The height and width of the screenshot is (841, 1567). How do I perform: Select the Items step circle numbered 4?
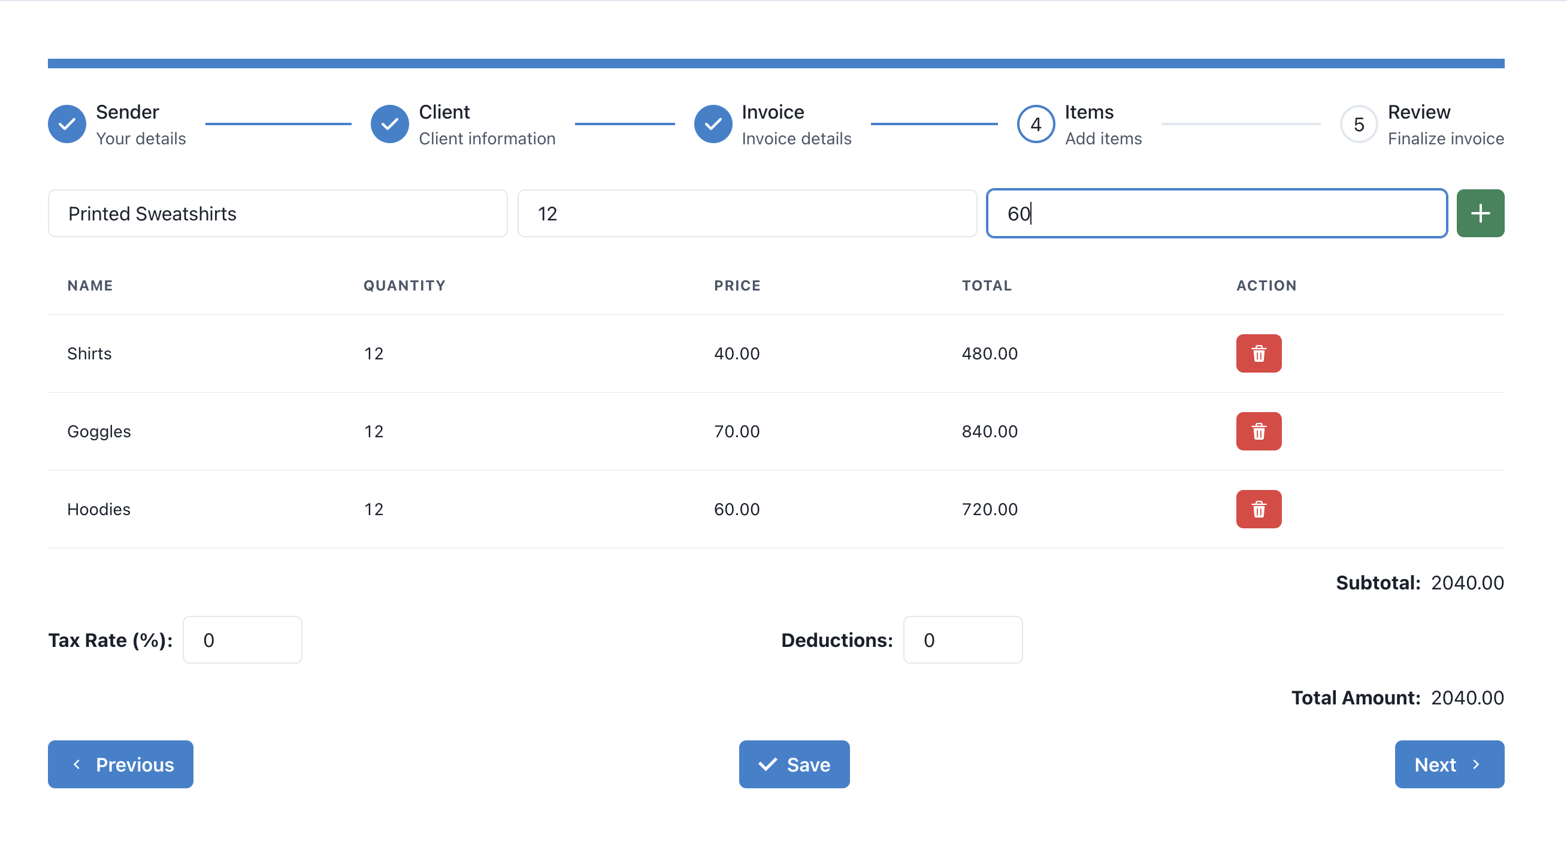1034,124
